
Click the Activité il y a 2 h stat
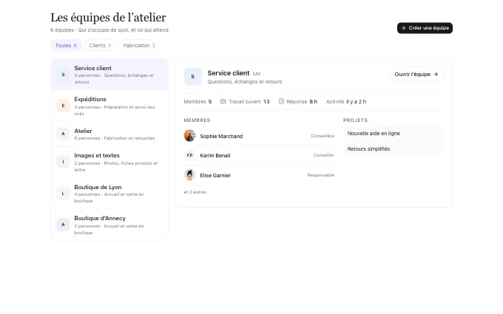[346, 101]
